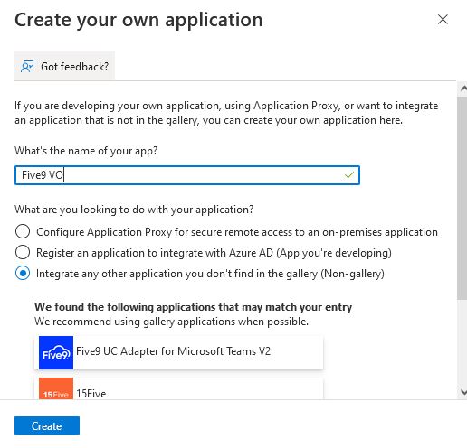Click 'We recommend using gallery applications' text
The height and width of the screenshot is (448, 467).
click(171, 322)
